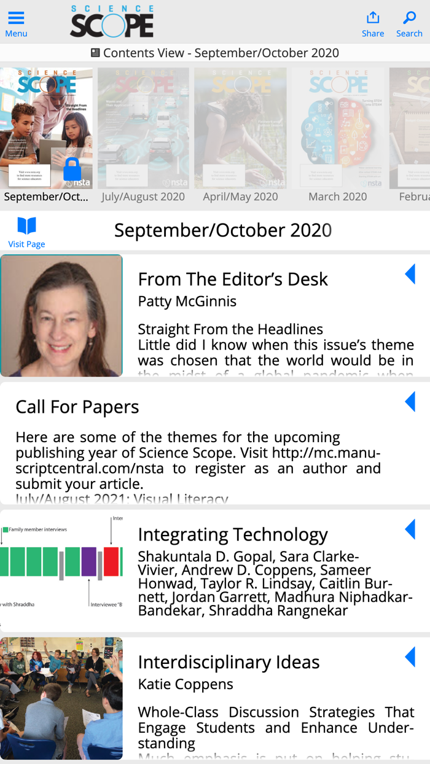430x764 pixels.
Task: Tap 'Straight From the Headlines' subtitle
Action: pyautogui.click(x=230, y=329)
